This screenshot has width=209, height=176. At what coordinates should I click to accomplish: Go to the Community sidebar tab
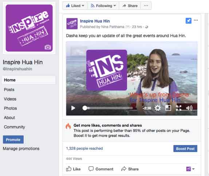pos(15,127)
